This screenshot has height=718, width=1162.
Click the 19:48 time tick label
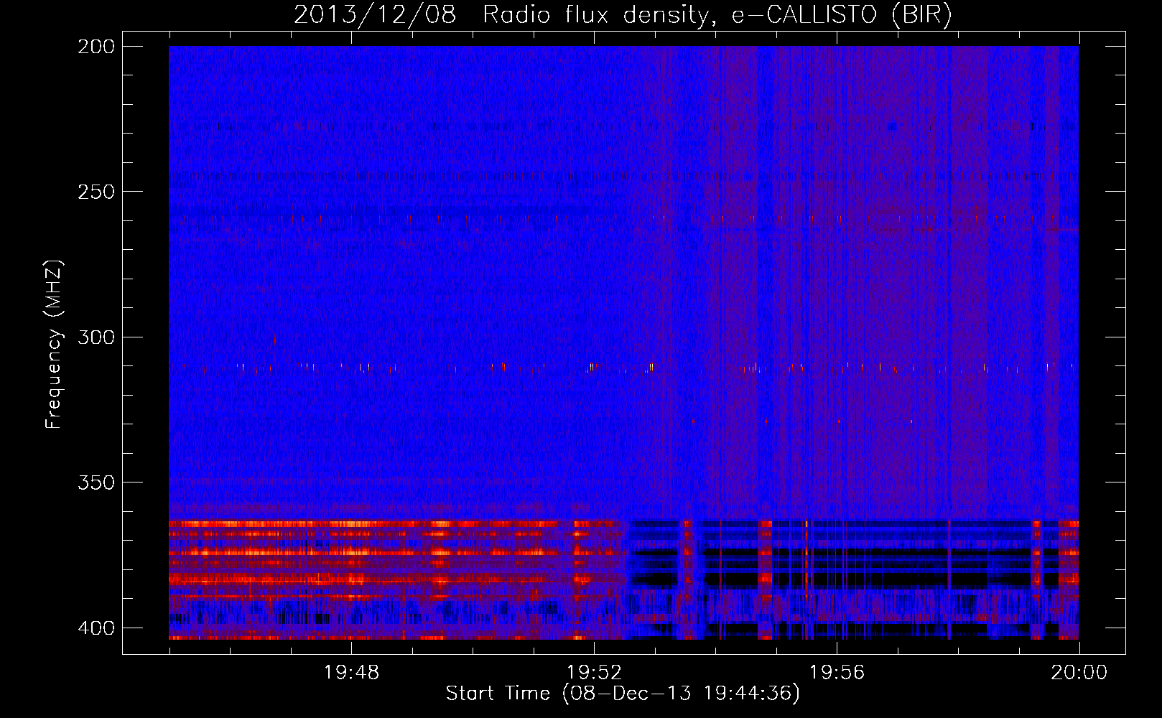click(x=351, y=673)
